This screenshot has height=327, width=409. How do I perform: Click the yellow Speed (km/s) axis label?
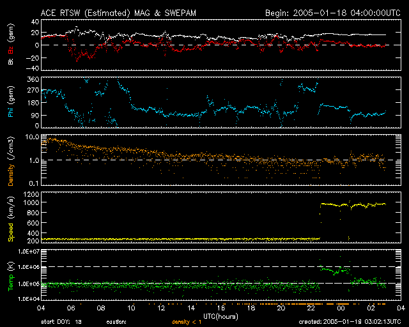tap(10, 217)
